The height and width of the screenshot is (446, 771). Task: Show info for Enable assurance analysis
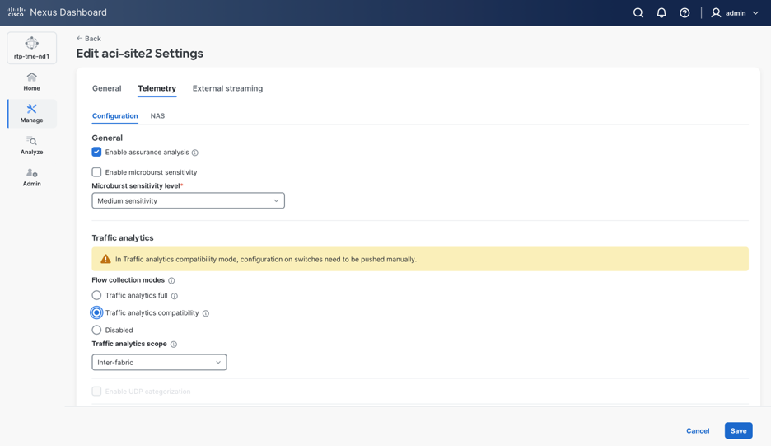tap(195, 153)
